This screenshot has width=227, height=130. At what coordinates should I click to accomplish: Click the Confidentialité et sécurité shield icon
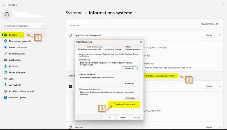[x=5, y=91]
